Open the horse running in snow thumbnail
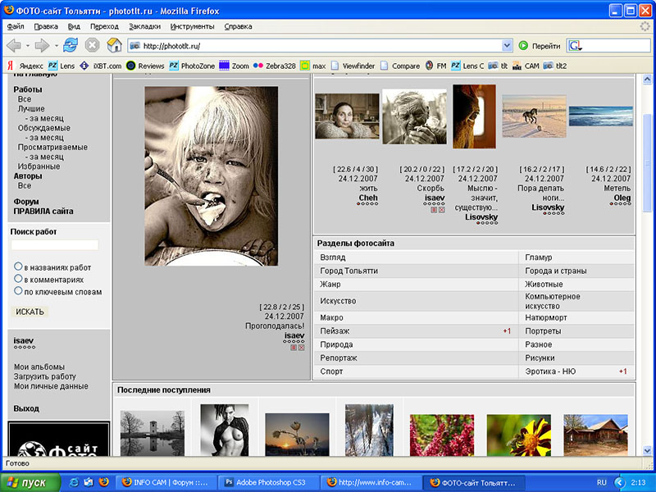Image resolution: width=656 pixels, height=492 pixels. (x=534, y=116)
